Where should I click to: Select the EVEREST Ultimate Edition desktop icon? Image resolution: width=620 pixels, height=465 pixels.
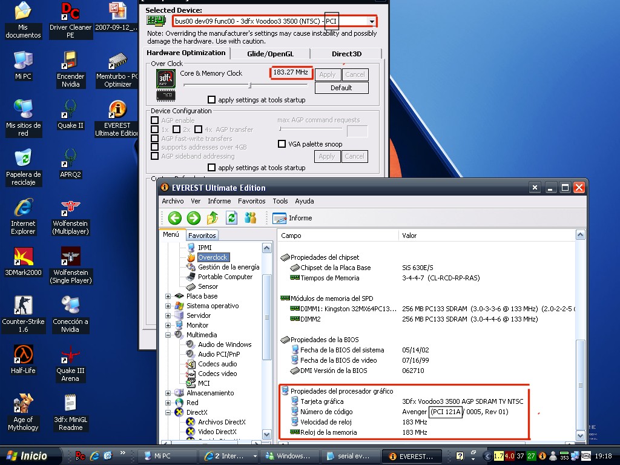117,118
